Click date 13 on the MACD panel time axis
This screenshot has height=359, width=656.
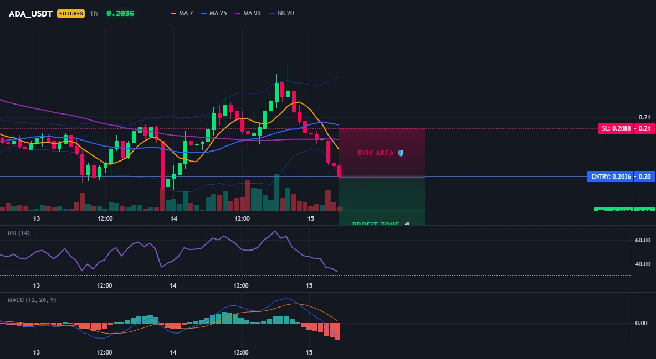point(37,353)
